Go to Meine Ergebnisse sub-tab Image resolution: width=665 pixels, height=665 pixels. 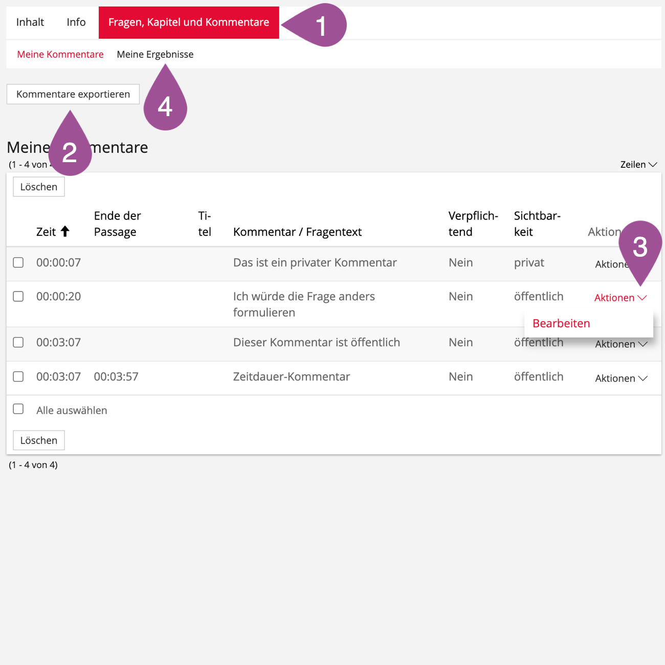(x=155, y=54)
